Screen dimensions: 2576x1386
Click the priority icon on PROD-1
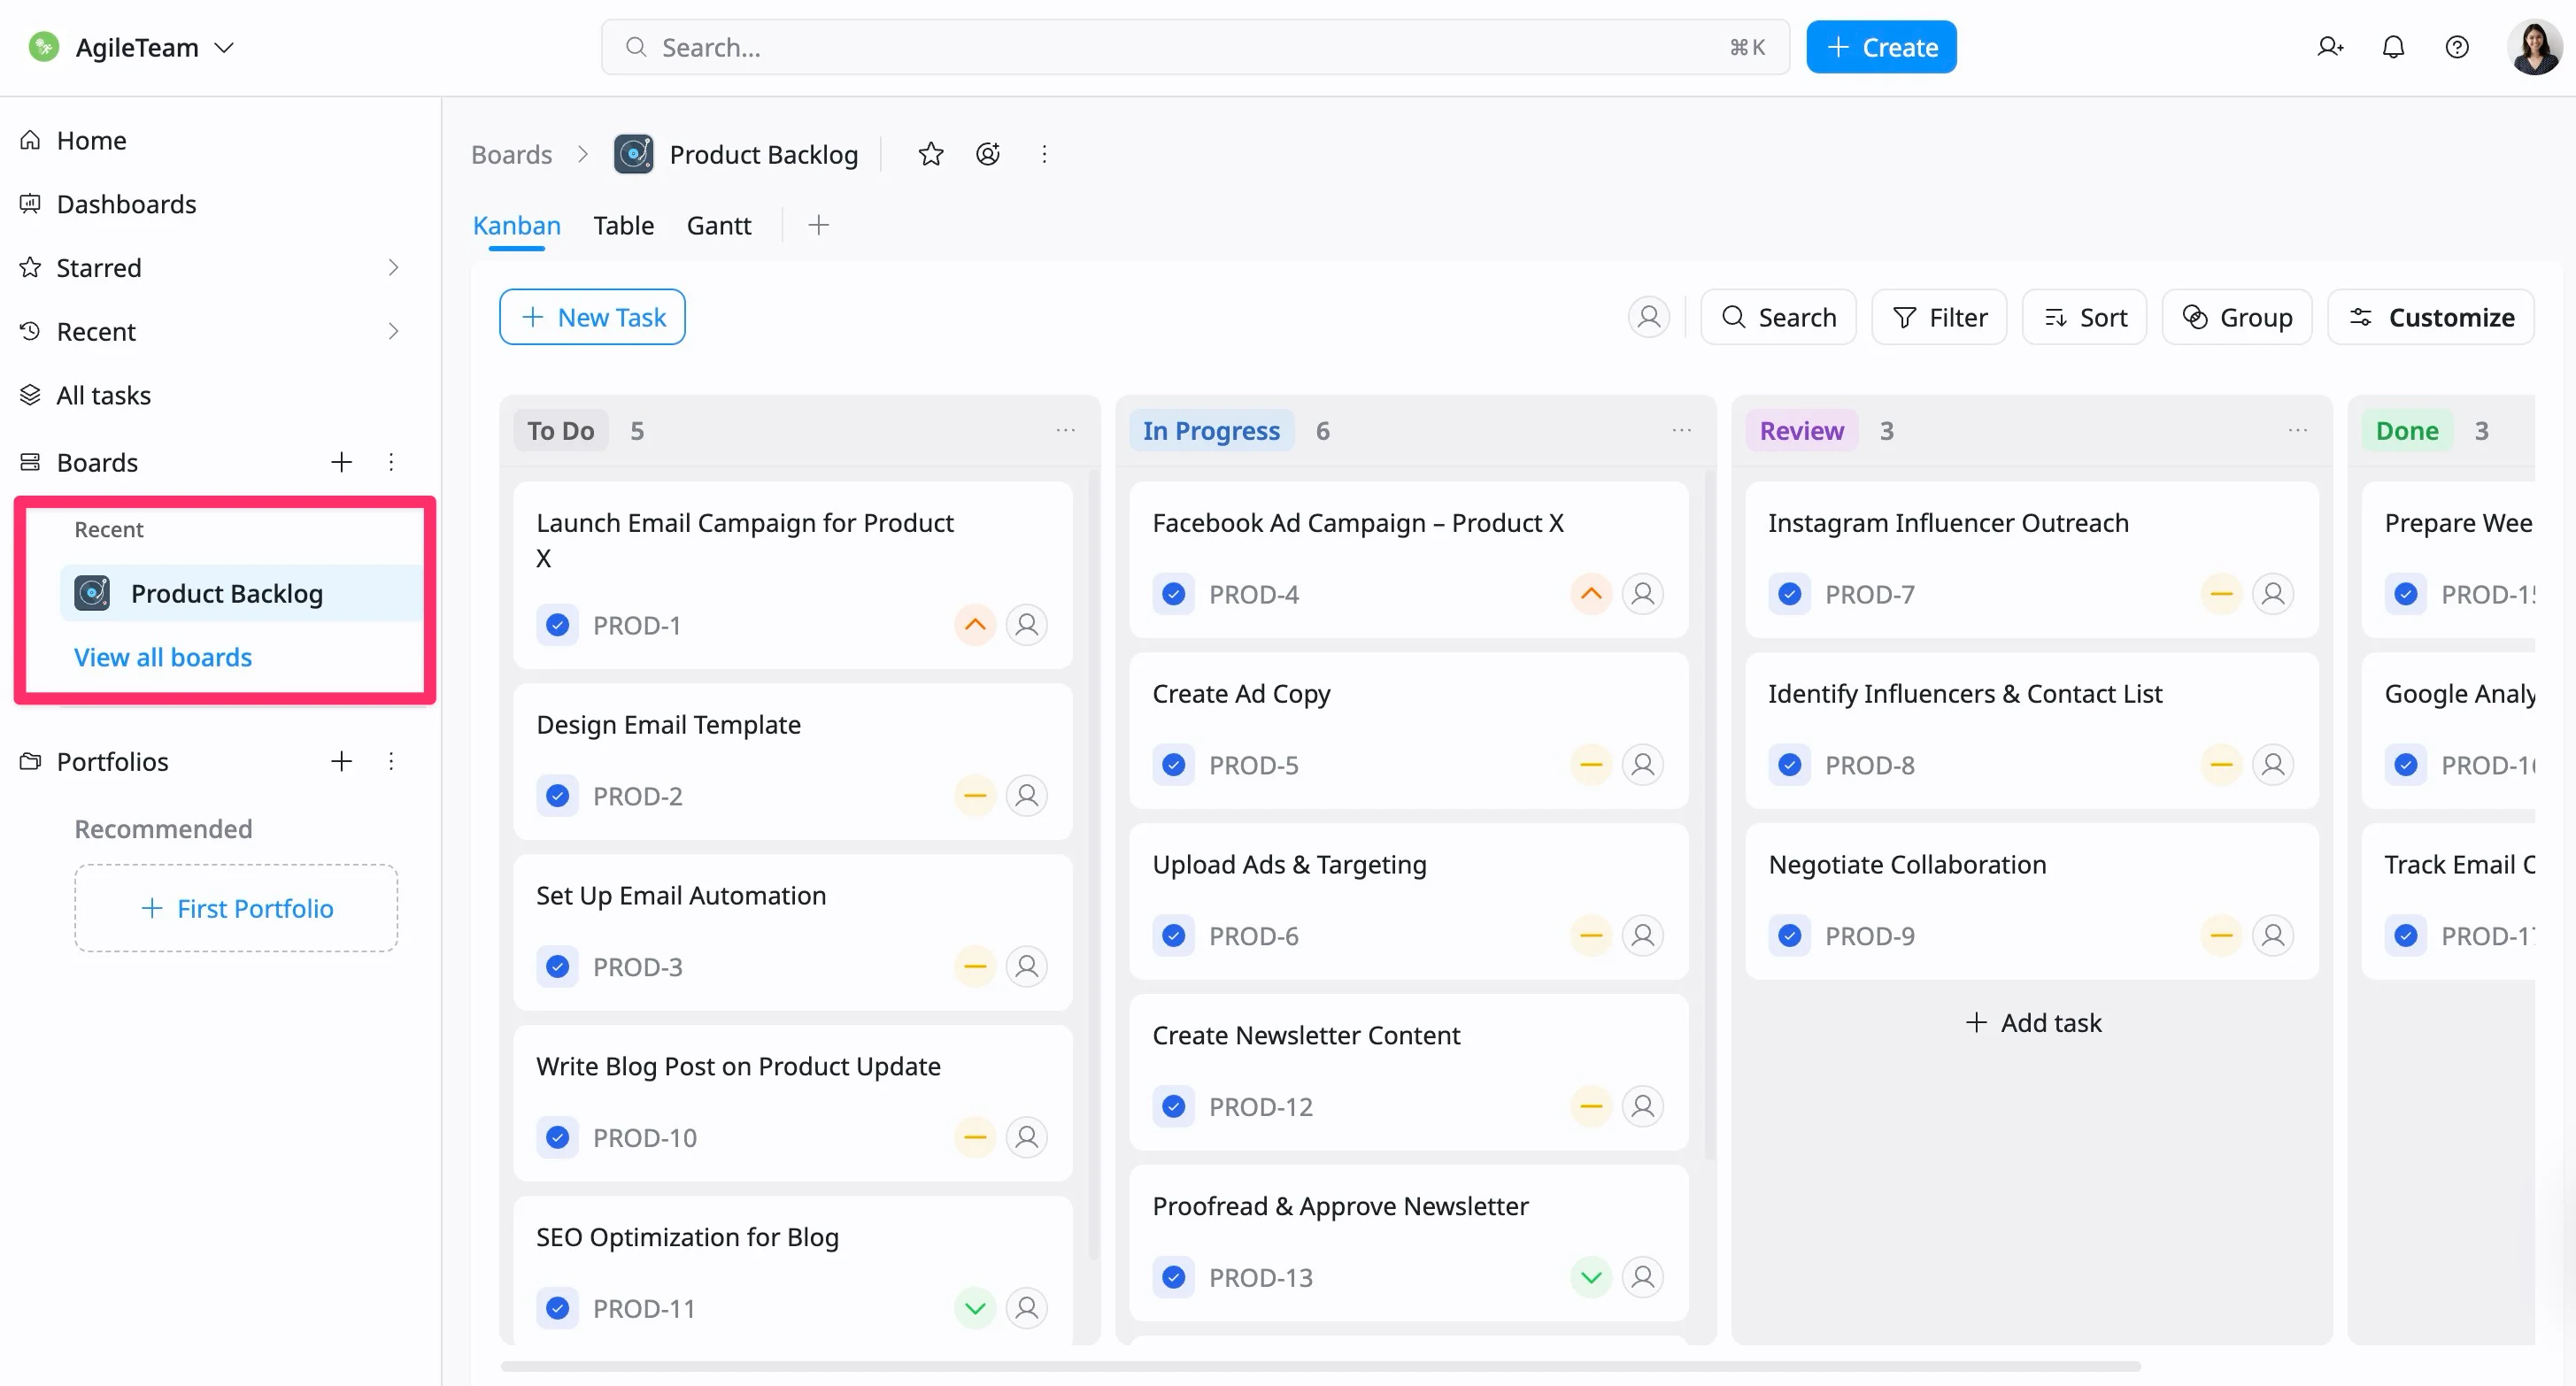click(975, 625)
